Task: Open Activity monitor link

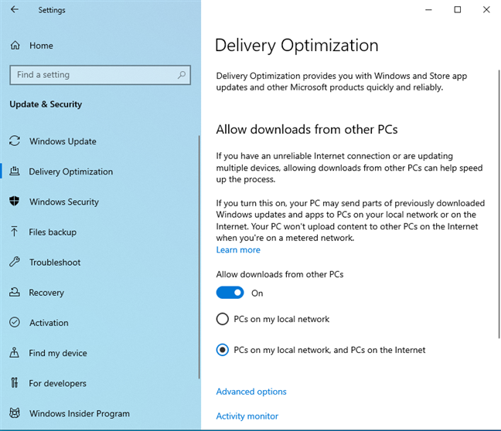Action: click(x=247, y=416)
